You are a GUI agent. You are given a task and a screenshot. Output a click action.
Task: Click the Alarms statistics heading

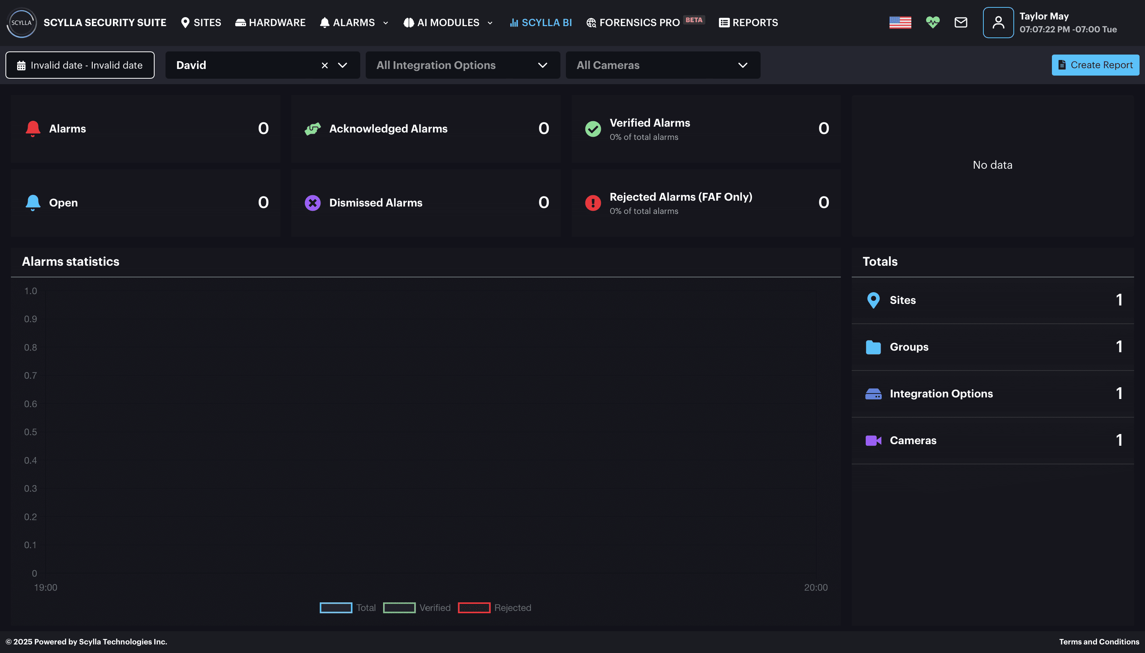click(70, 261)
